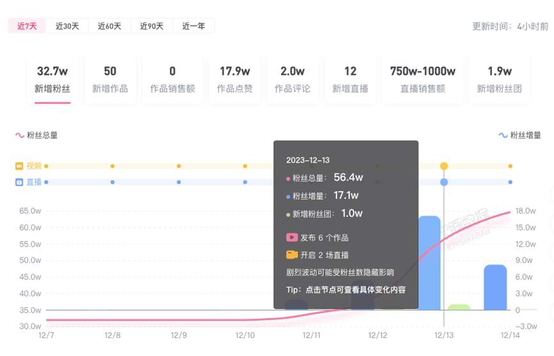
Task: Show the 作品点赞 17.9w metric card
Action: (x=234, y=79)
